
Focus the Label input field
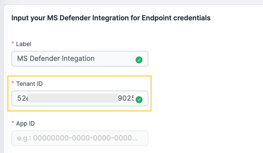click(80, 59)
